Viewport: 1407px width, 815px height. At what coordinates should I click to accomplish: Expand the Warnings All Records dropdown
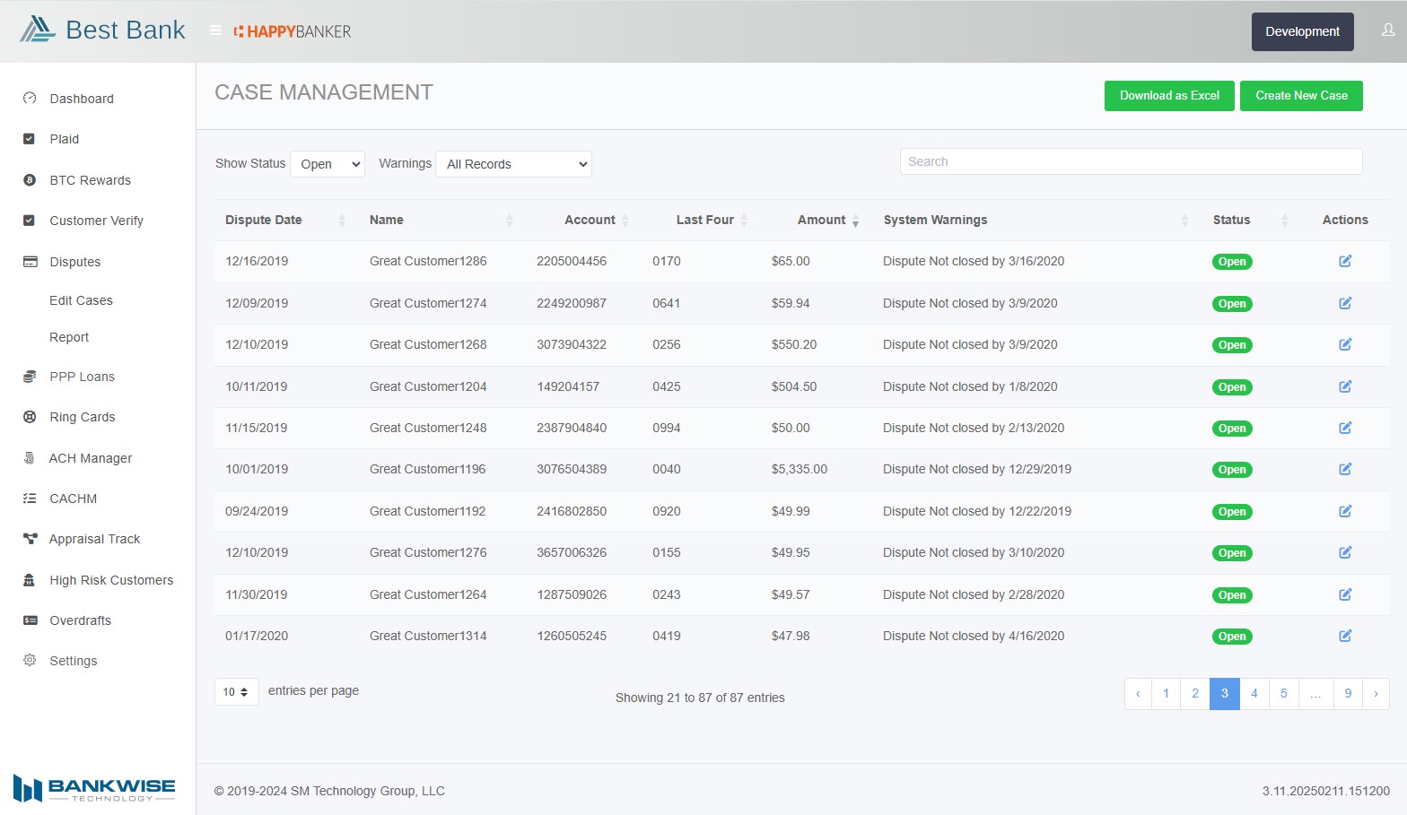coord(513,164)
